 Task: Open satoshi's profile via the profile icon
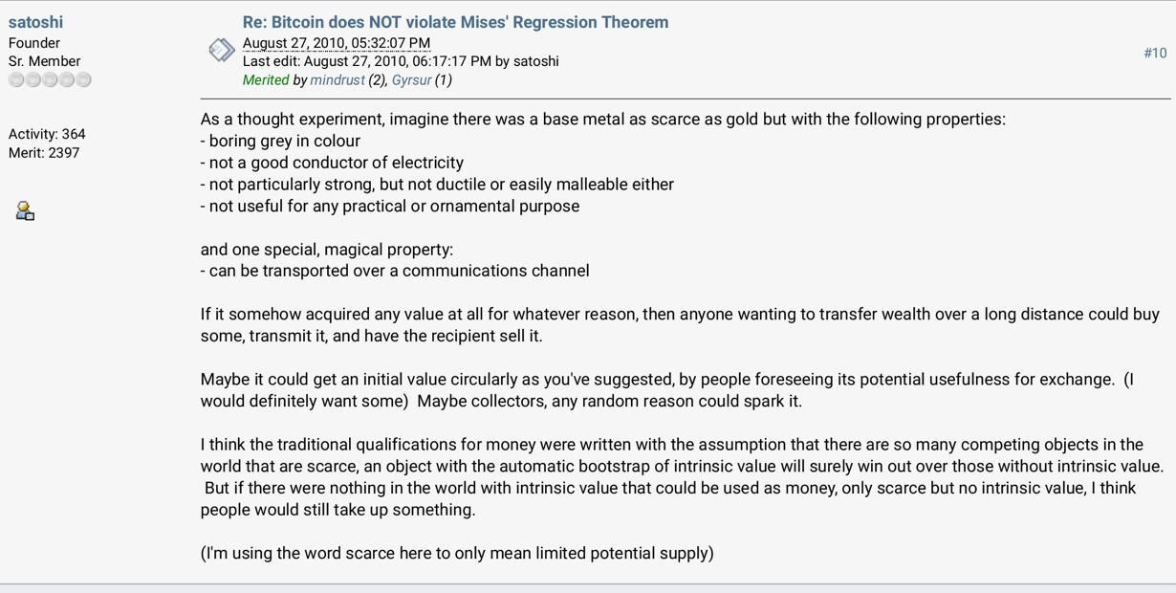[x=26, y=211]
